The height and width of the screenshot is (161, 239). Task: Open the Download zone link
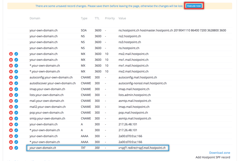point(220,153)
